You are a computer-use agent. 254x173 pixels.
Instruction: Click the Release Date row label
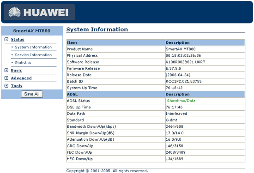point(79,75)
